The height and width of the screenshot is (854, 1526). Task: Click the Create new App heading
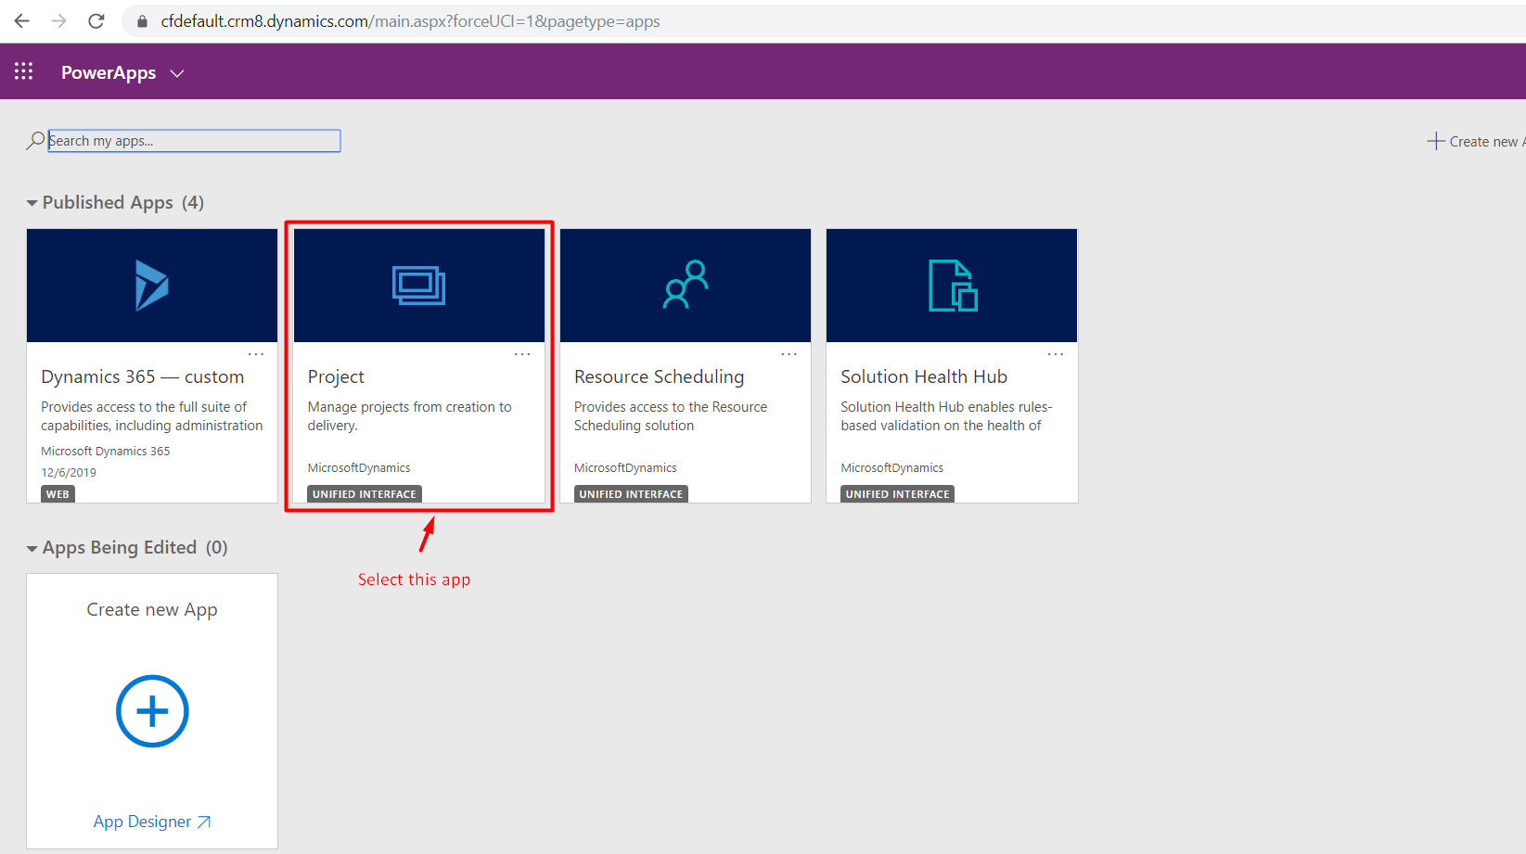pyautogui.click(x=152, y=610)
